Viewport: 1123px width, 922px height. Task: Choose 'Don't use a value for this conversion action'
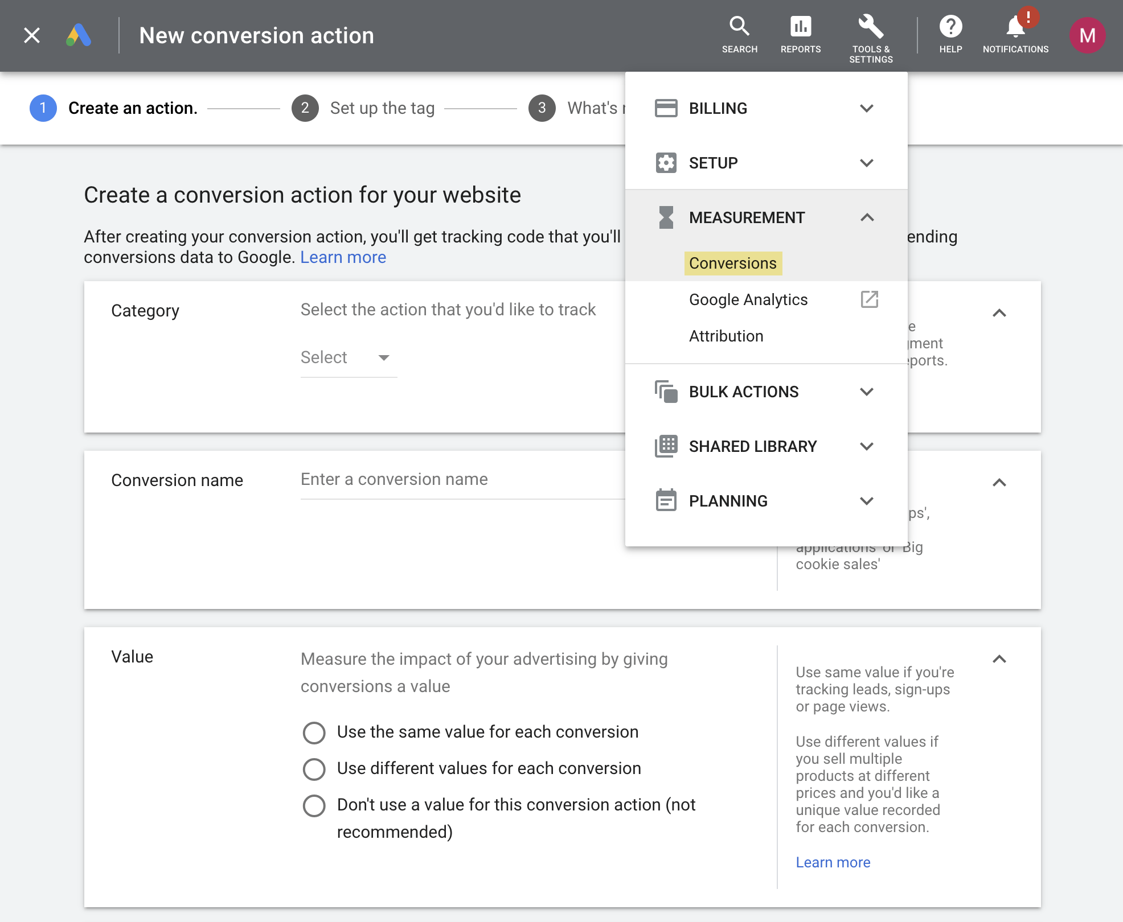[x=314, y=805]
